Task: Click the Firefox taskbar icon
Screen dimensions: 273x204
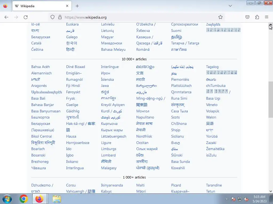Action: [x=39, y=199]
